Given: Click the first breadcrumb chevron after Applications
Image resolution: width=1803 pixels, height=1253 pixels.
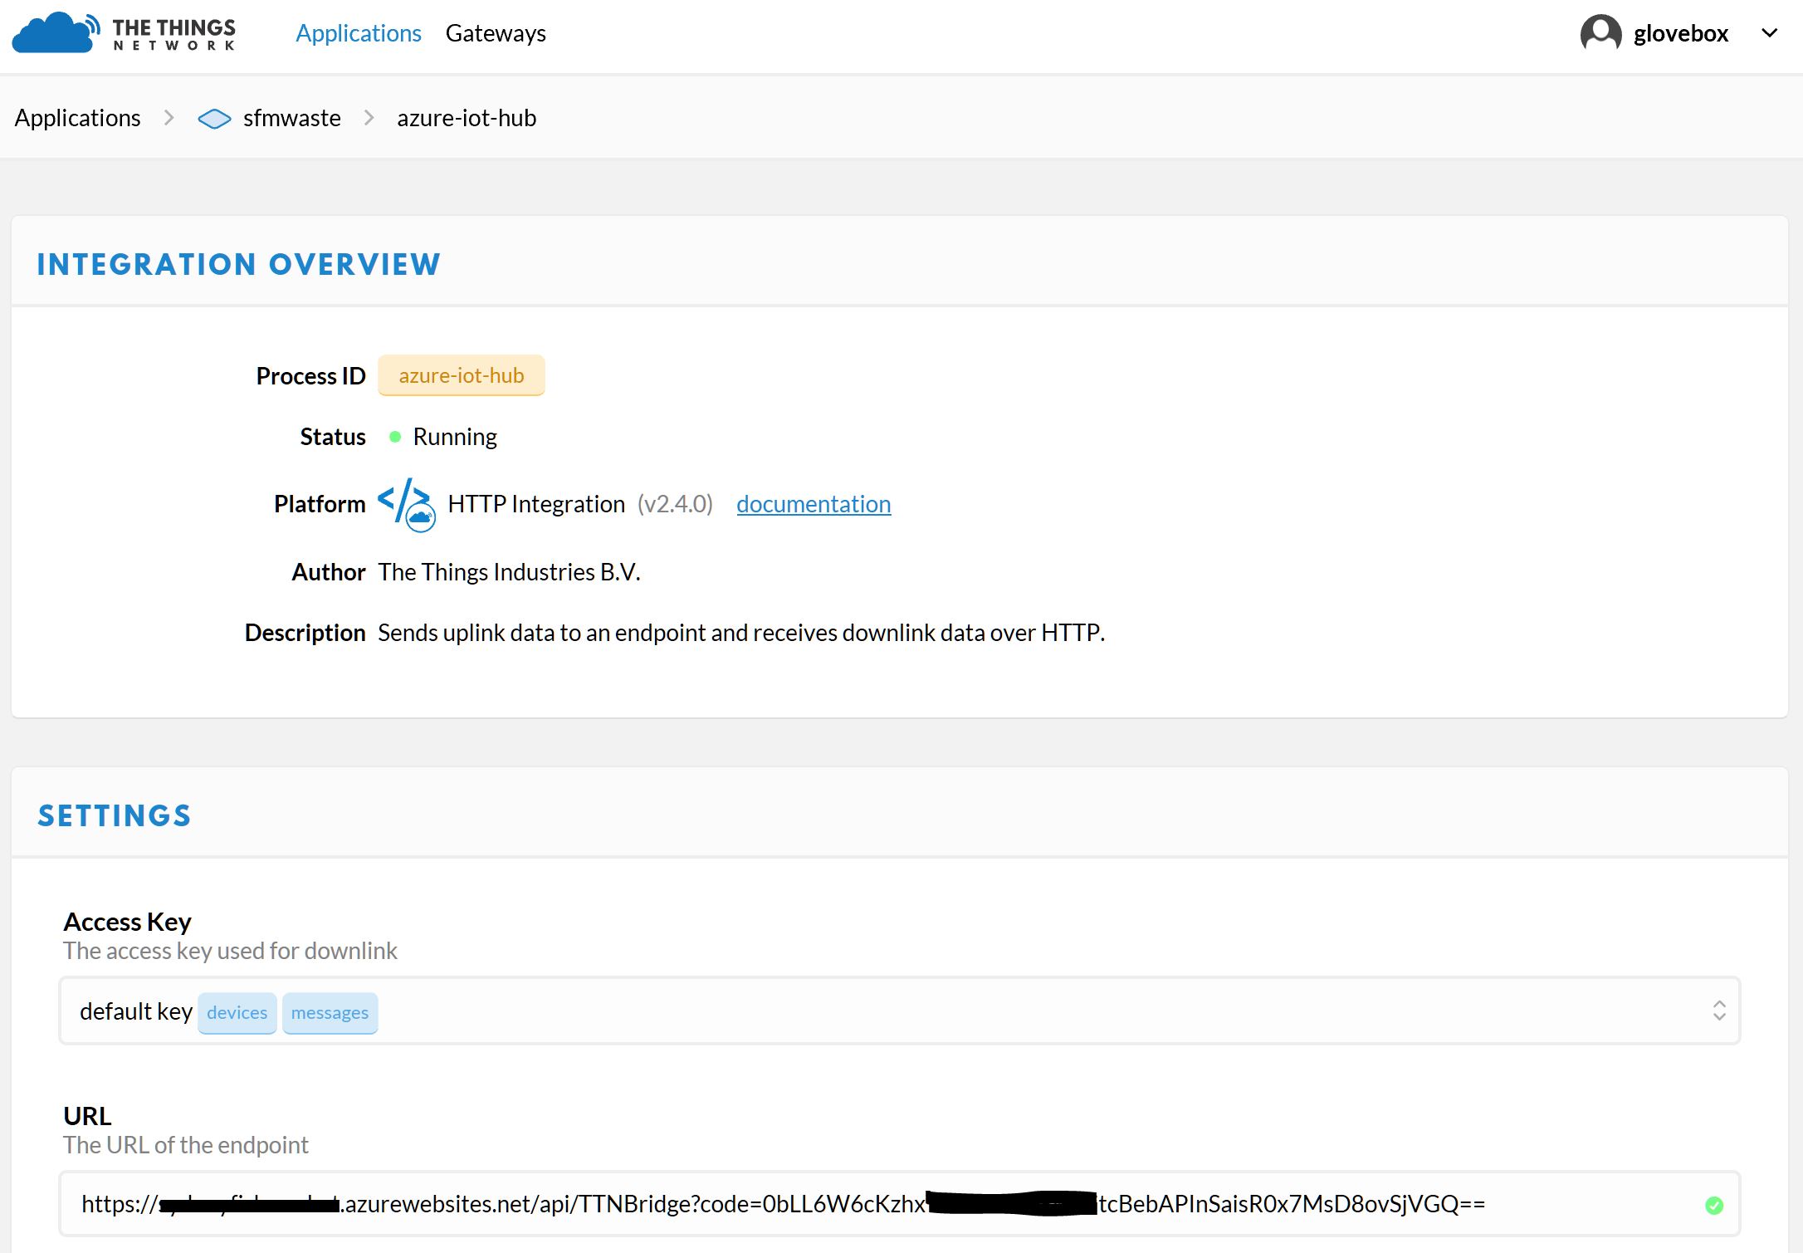Looking at the screenshot, I should coord(169,118).
